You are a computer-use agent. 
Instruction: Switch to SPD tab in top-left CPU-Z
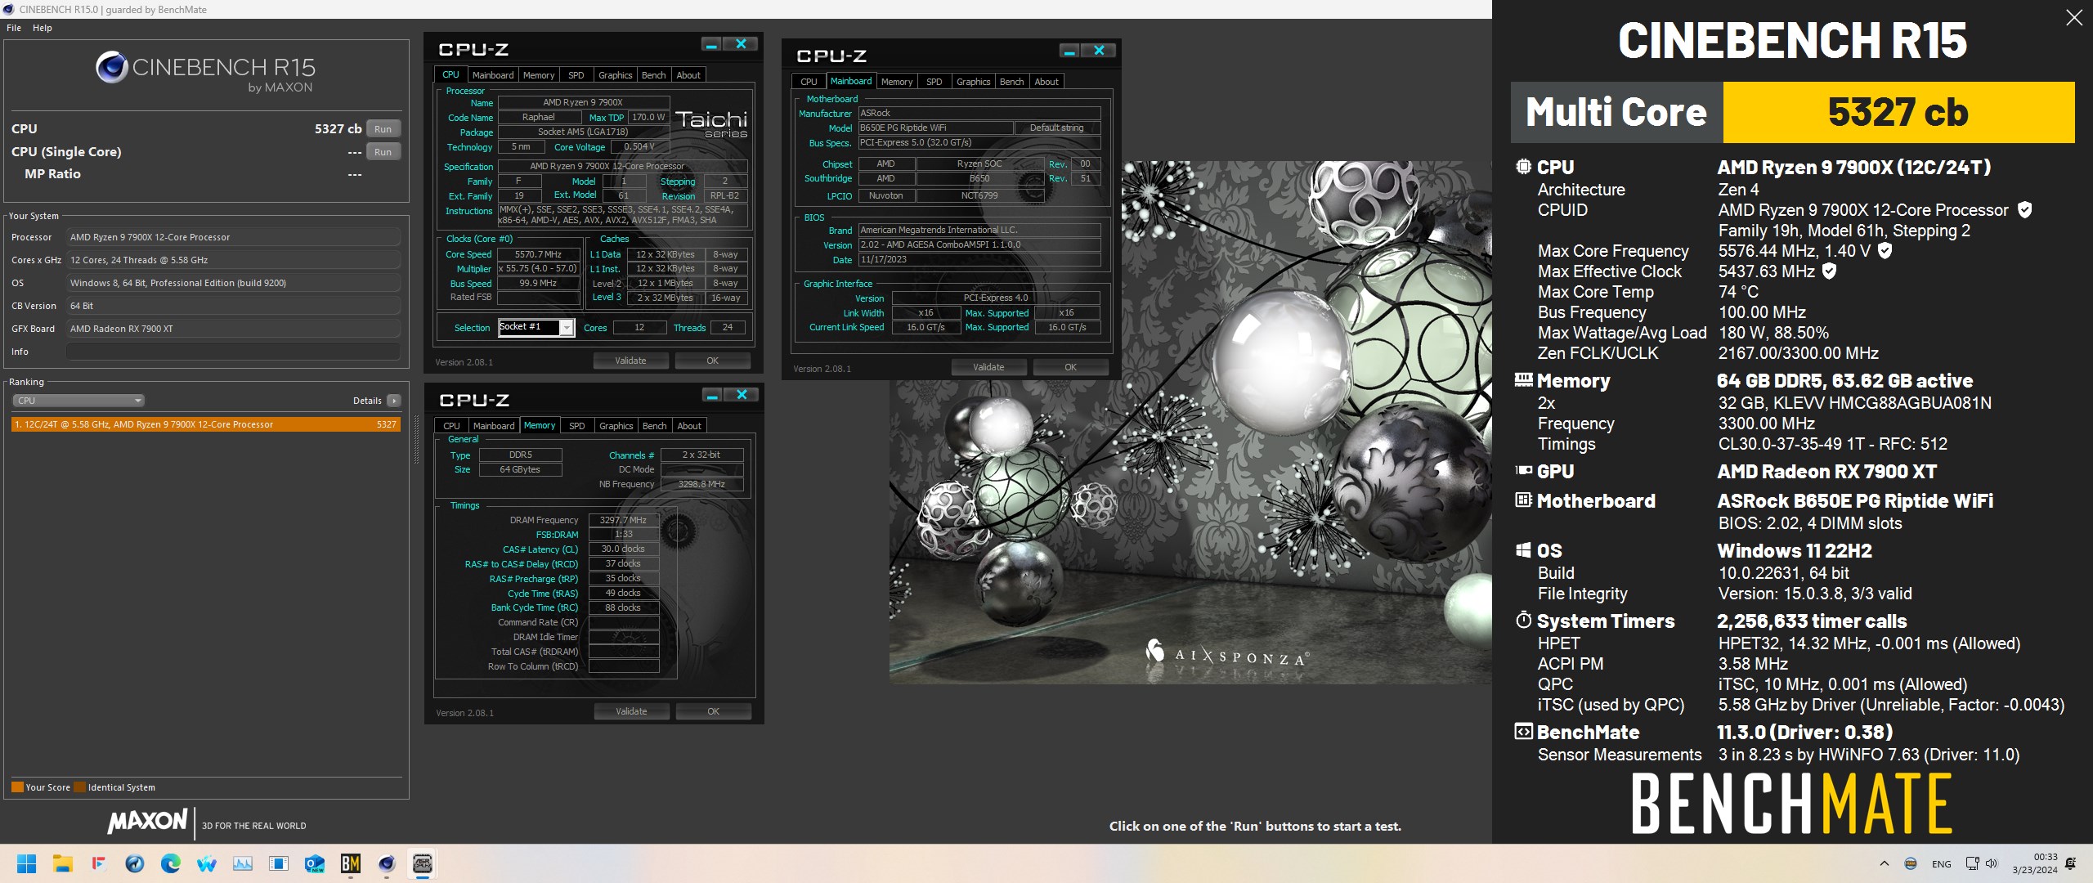576,75
